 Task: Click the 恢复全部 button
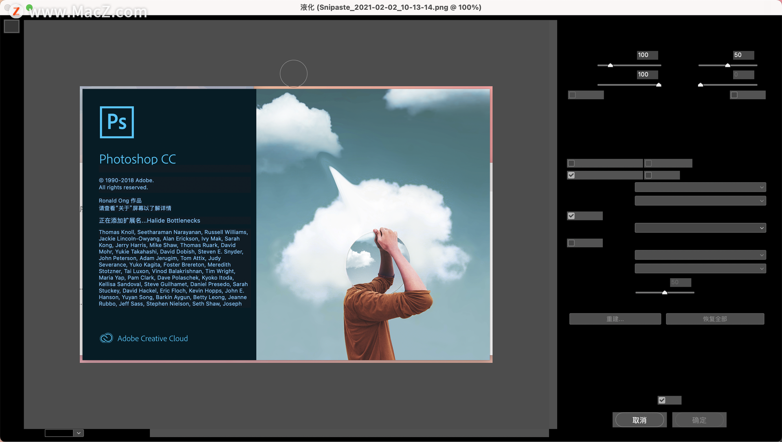715,319
